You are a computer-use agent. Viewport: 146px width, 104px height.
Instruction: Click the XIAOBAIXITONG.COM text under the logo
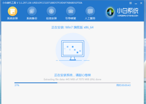(x=128, y=16)
